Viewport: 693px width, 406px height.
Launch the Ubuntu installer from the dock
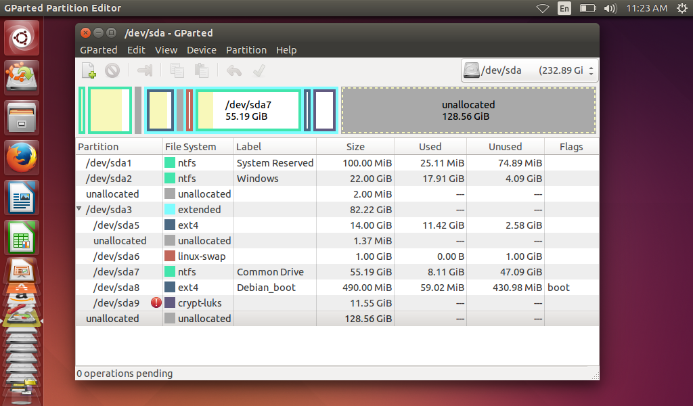tap(22, 77)
